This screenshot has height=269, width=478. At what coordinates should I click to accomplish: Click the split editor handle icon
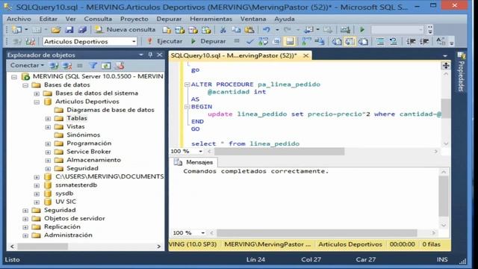(446, 66)
